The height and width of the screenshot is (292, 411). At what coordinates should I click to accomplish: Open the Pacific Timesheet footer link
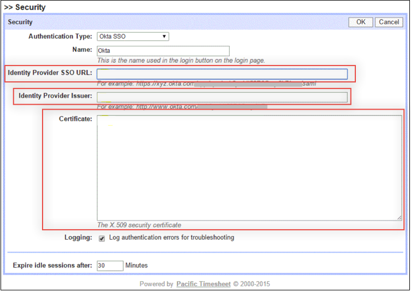204,284
